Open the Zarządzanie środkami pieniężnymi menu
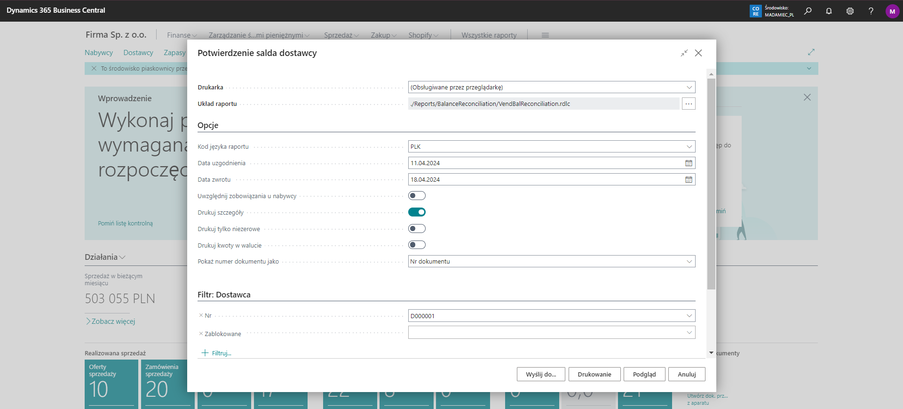This screenshot has width=903, height=409. pos(259,35)
